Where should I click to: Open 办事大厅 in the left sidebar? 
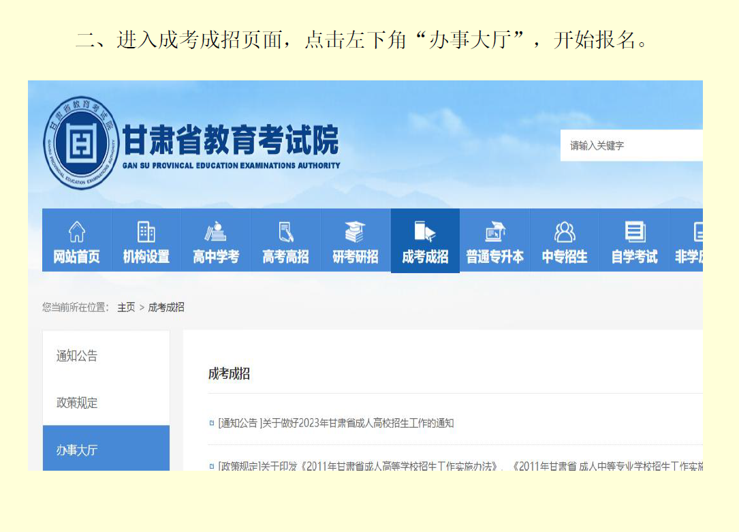pyautogui.click(x=77, y=450)
